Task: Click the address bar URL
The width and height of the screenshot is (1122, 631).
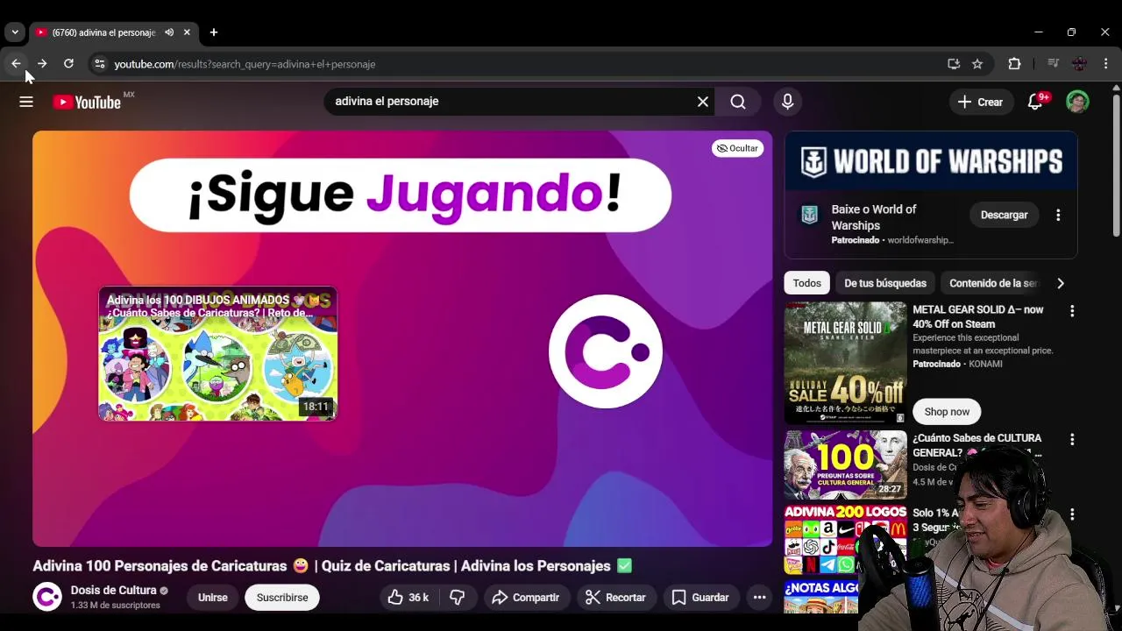Action: point(245,64)
